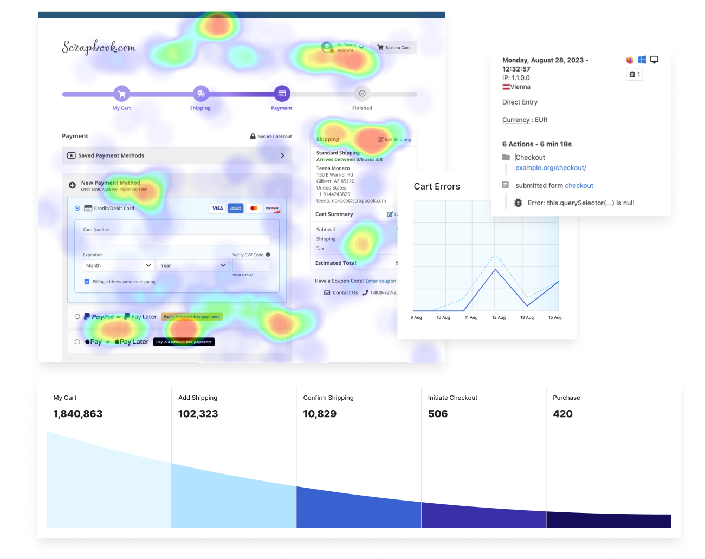Select the Purchase funnel step
The width and height of the screenshot is (705, 559).
609,458
